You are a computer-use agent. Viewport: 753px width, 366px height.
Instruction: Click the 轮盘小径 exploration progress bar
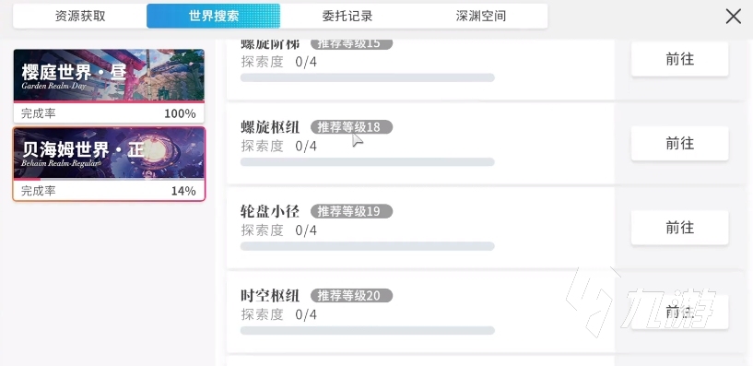point(368,246)
